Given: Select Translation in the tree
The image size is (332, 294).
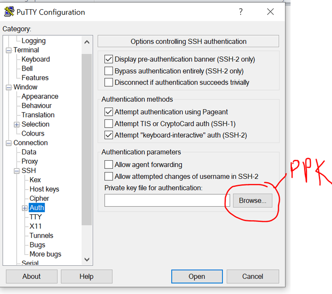Looking at the screenshot, I should [38, 115].
